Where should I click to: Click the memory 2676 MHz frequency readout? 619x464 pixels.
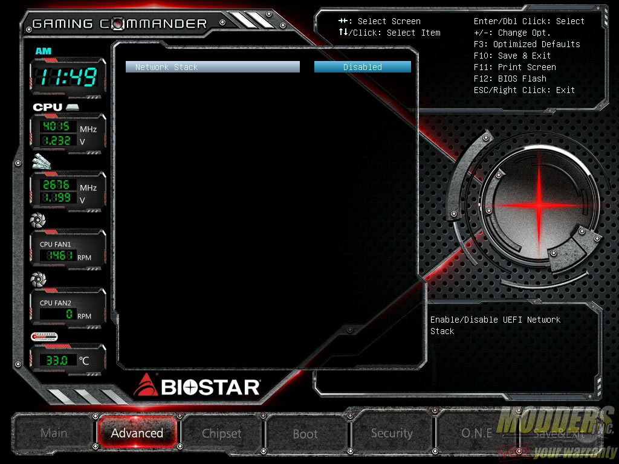(x=56, y=185)
